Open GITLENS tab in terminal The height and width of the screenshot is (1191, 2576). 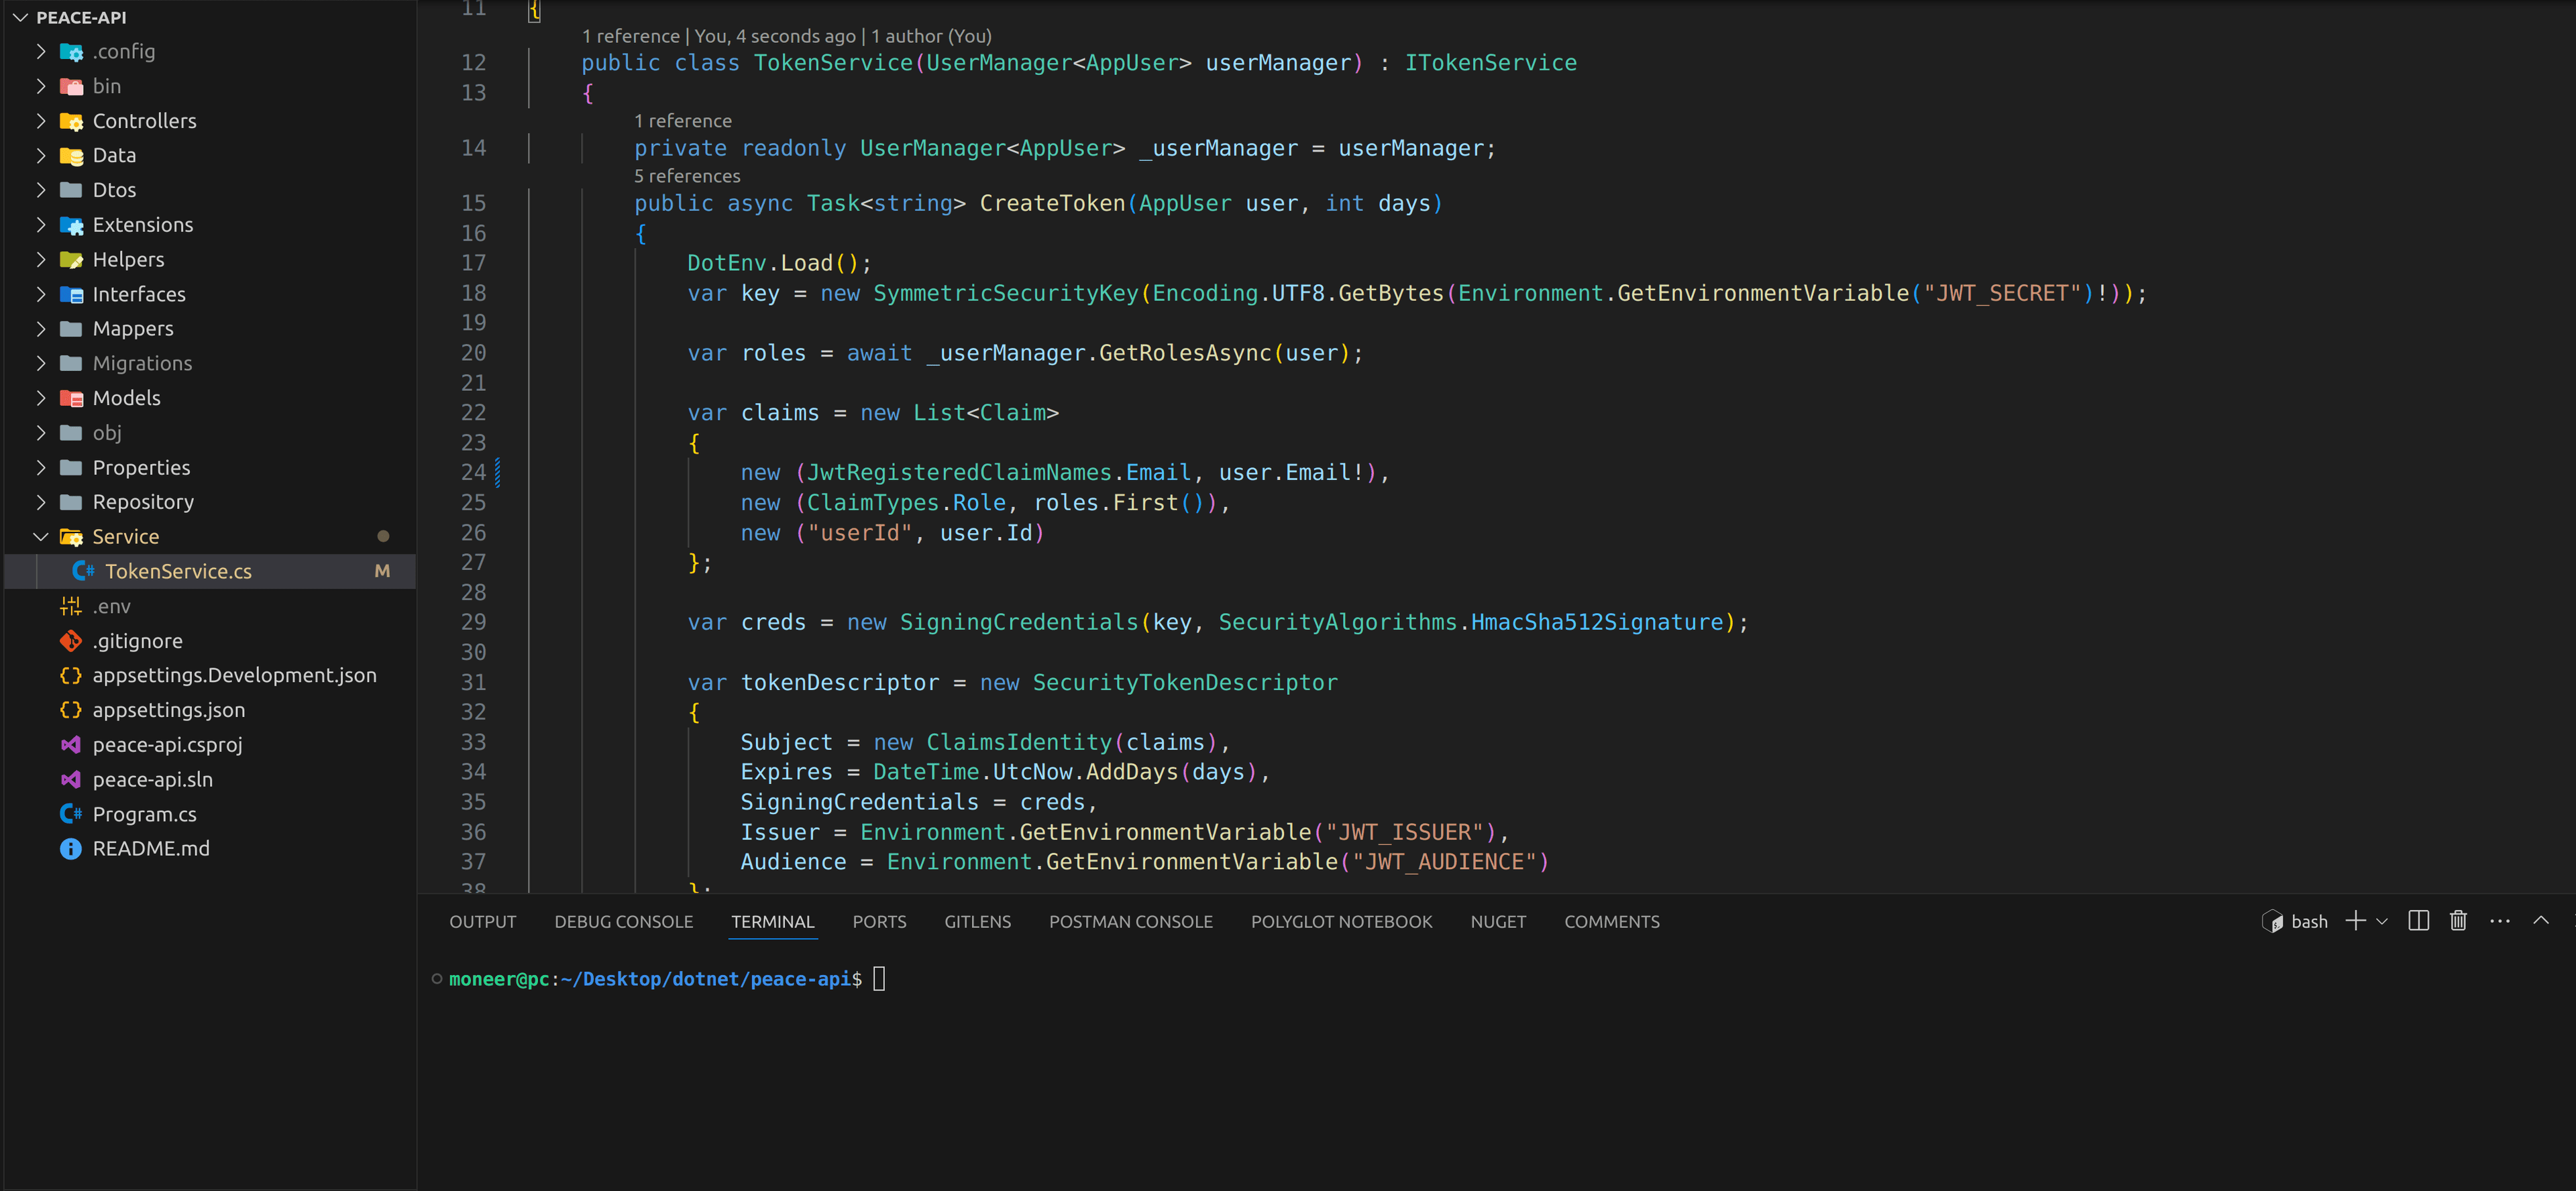coord(977,921)
